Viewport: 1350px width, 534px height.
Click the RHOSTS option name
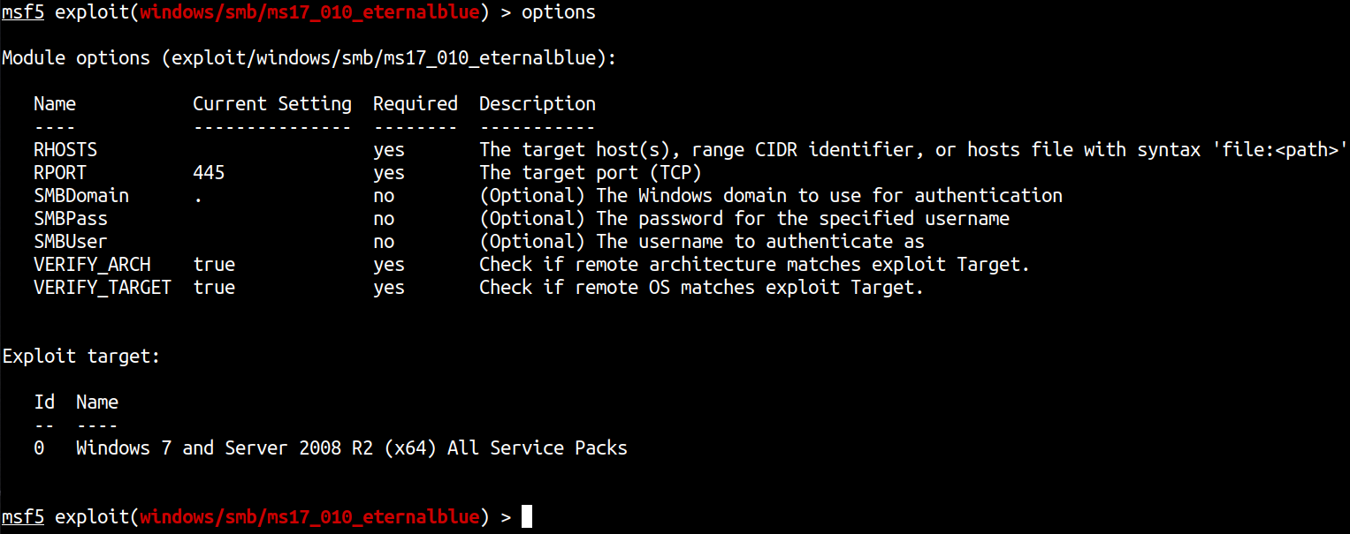click(65, 150)
